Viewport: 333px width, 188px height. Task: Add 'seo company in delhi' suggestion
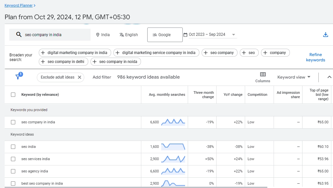coord(63,62)
